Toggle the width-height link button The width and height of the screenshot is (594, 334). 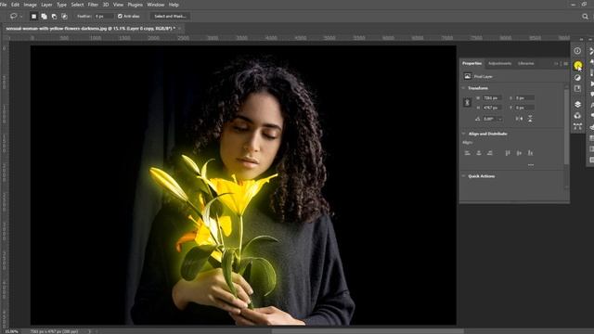467,103
